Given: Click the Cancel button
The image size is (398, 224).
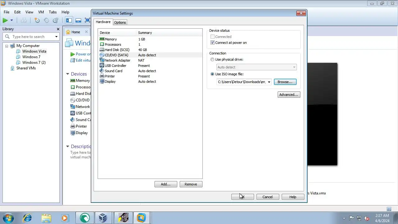Looking at the screenshot, I should coord(268,197).
